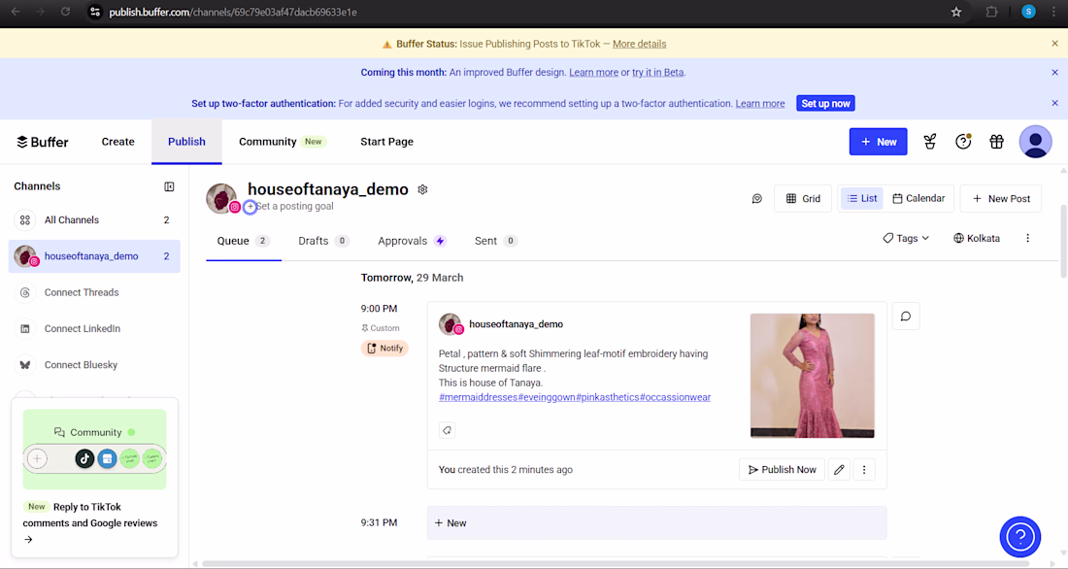
Task: Open the user profile avatar menu
Action: (1035, 142)
